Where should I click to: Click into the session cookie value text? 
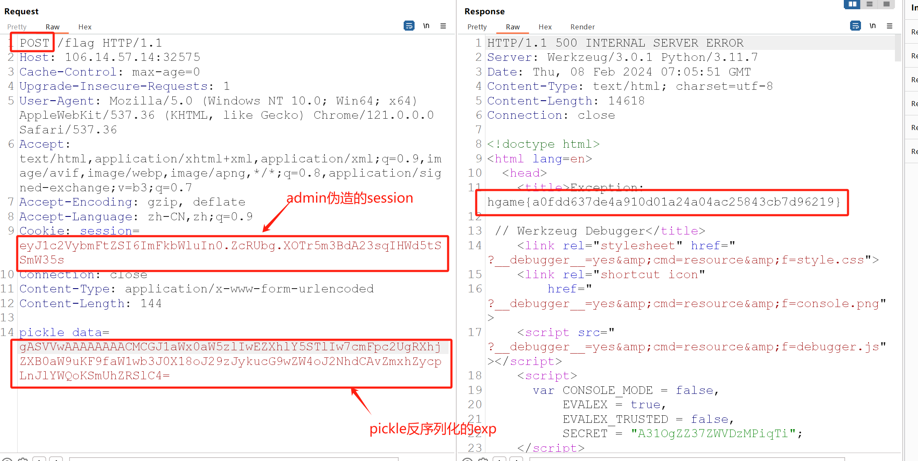[x=230, y=246]
